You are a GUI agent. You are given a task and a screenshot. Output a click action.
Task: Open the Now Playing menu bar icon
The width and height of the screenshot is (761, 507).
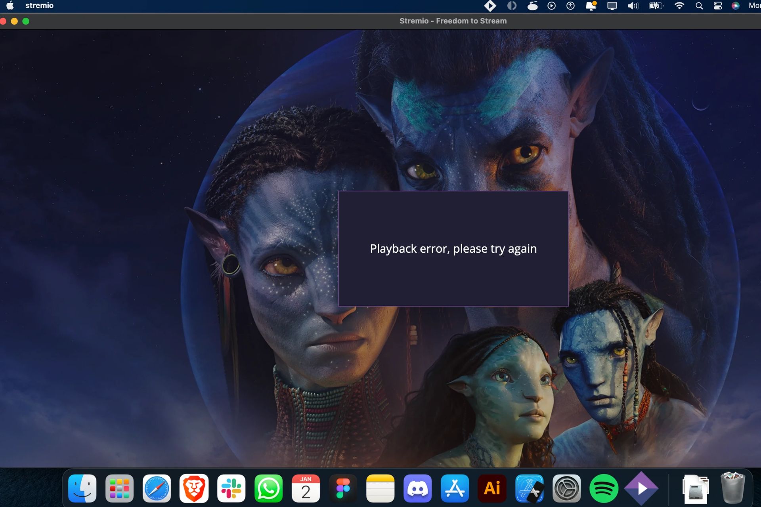coord(551,6)
